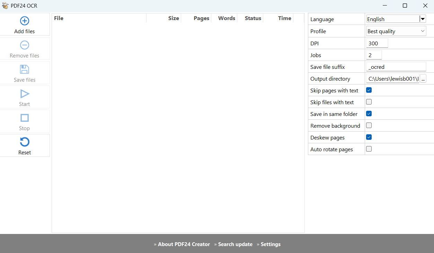The height and width of the screenshot is (253, 434).
Task: Click the Save files floppy disk icon
Action: point(25,69)
